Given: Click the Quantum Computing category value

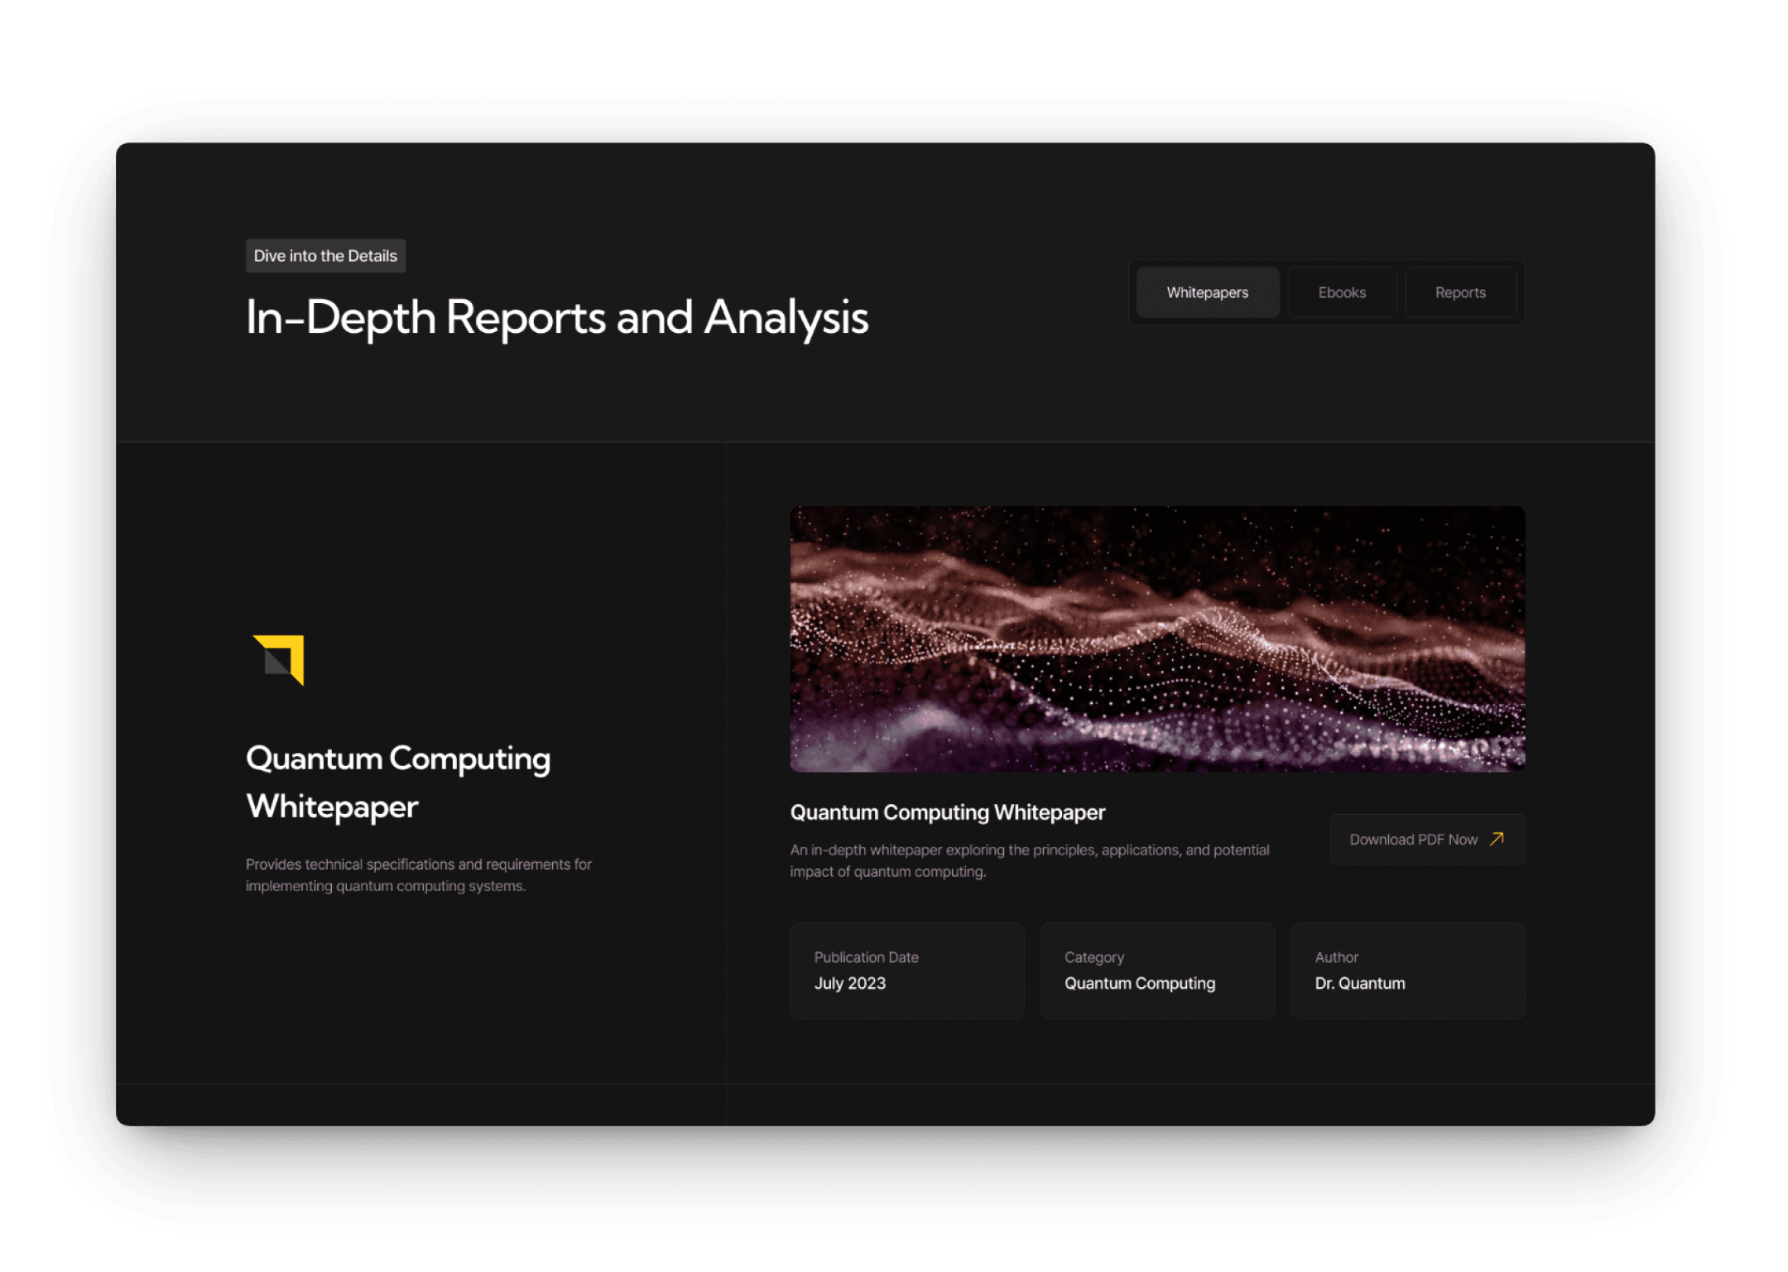Looking at the screenshot, I should (x=1139, y=983).
